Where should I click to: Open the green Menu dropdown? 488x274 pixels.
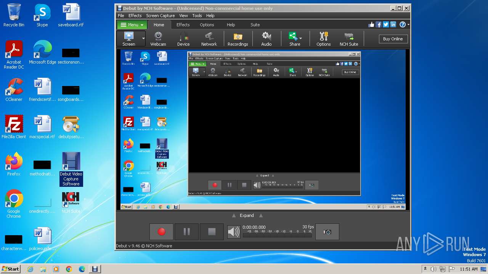tap(132, 25)
